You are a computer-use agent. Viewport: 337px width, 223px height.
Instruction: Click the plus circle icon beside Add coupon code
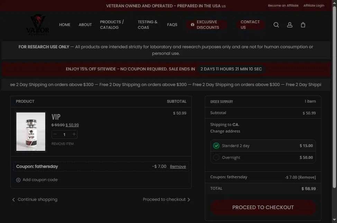[18, 180]
